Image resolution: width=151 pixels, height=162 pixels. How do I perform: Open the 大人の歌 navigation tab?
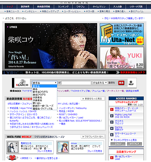[x=117, y=6]
